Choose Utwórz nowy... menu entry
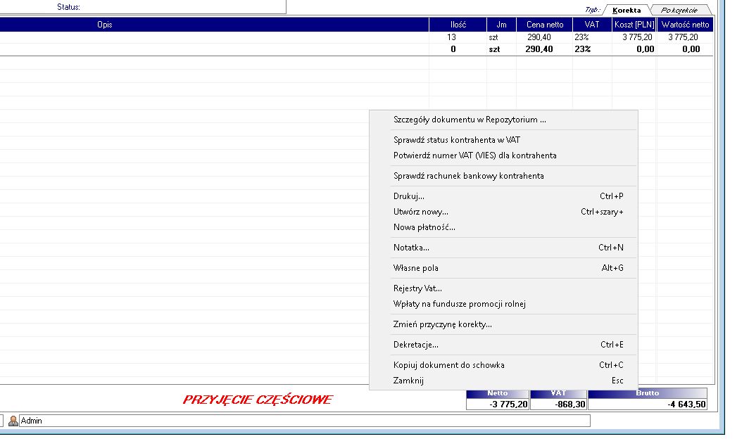The height and width of the screenshot is (446, 749). click(x=421, y=212)
